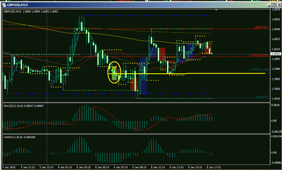Click the 1.6040 price scale label
The height and width of the screenshot is (170, 282).
pos(276,29)
